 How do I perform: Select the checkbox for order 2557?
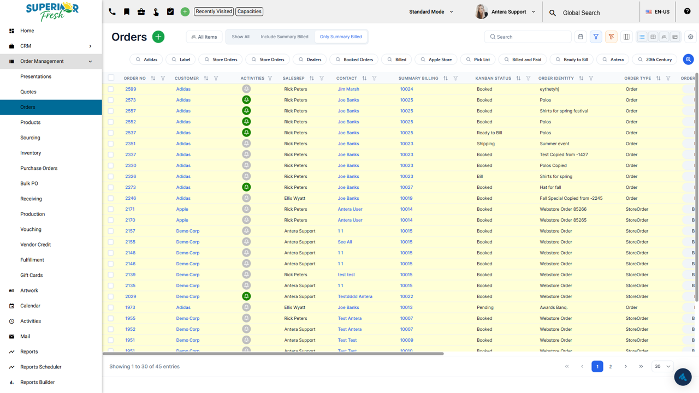[111, 111]
